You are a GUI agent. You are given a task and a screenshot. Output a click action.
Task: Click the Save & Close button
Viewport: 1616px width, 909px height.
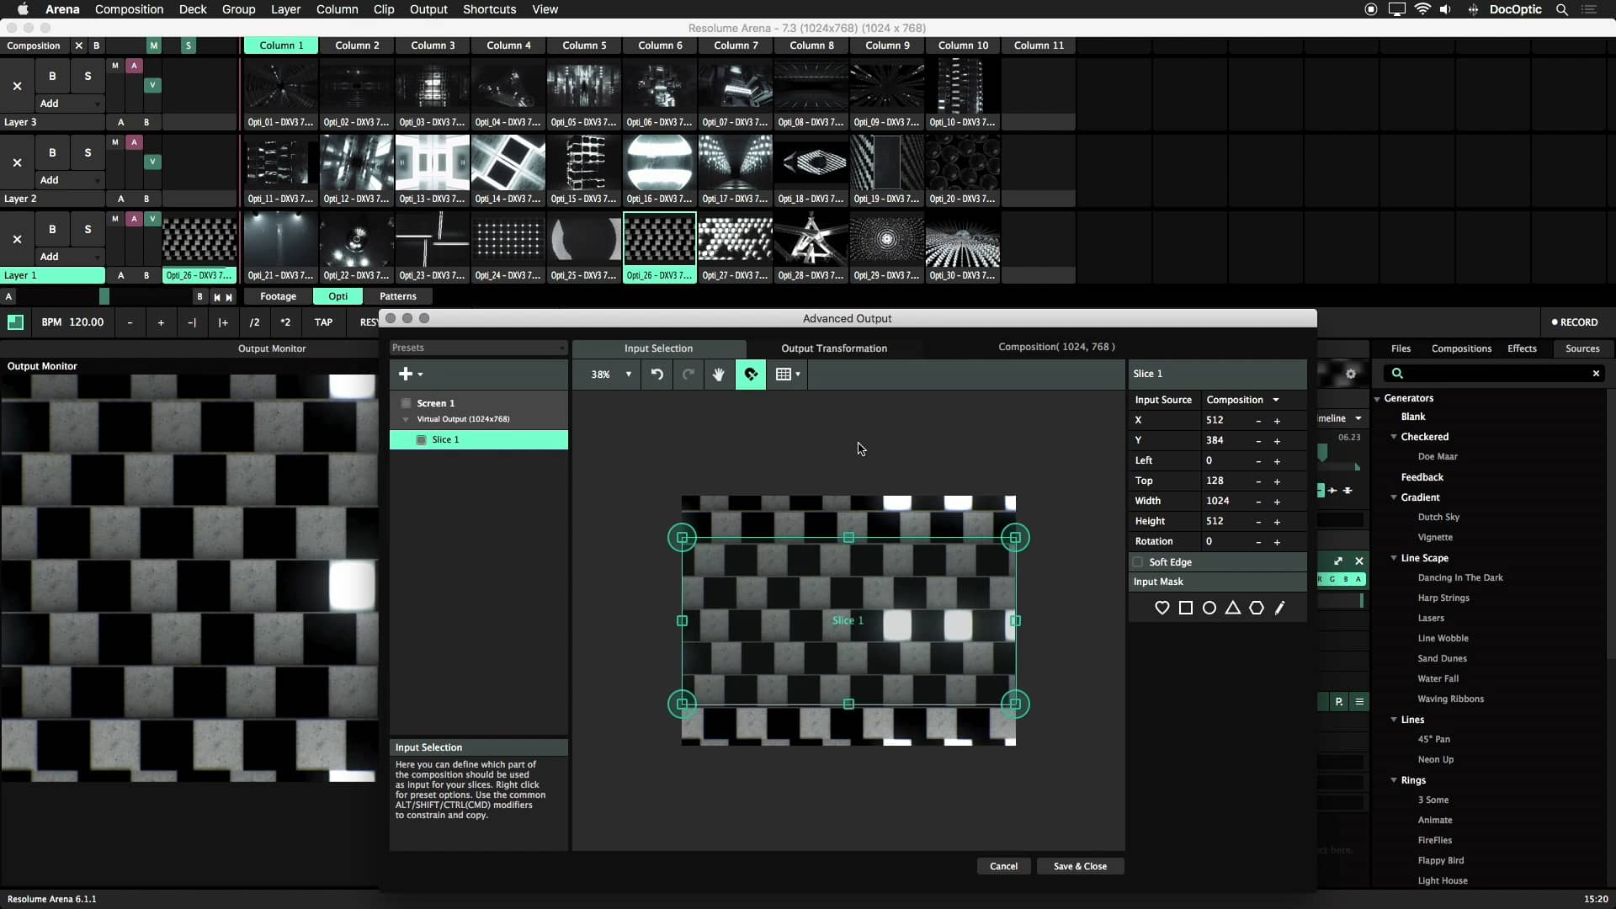1080,866
